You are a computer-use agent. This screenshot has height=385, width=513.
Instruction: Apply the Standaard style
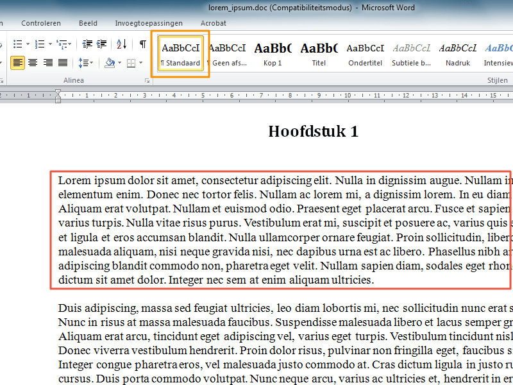tap(181, 54)
